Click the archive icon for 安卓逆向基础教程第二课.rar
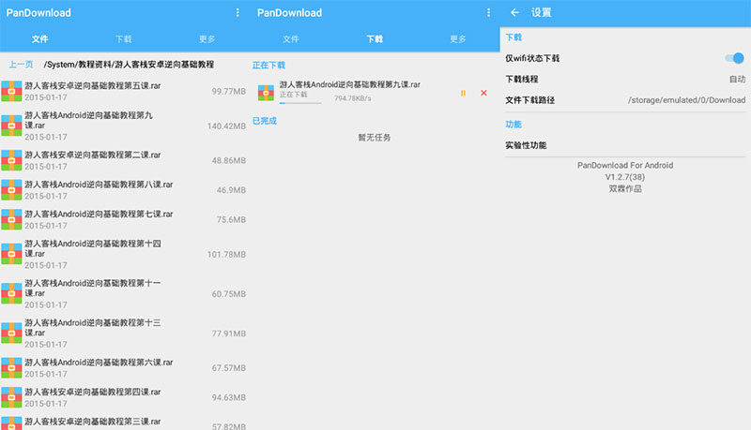This screenshot has width=751, height=430. coord(11,160)
